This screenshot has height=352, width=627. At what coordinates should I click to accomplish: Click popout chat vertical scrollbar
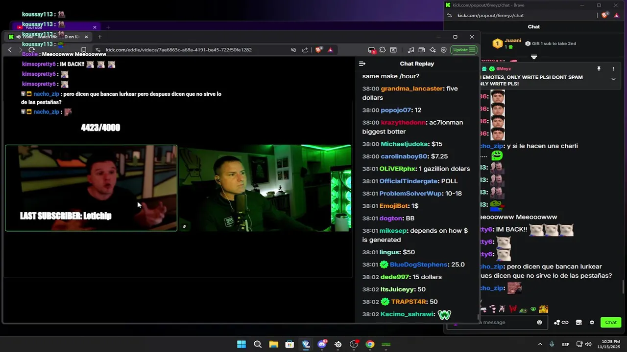pyautogui.click(x=624, y=287)
